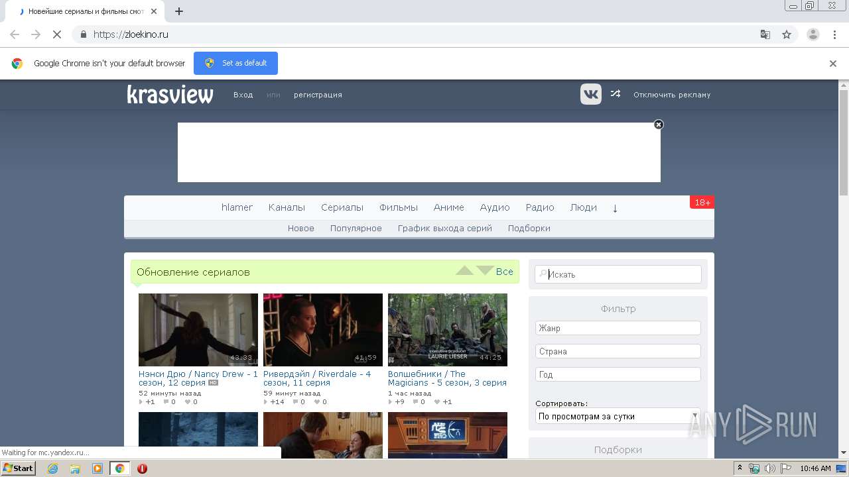This screenshot has height=477, width=849.
Task: Open the red Opera taskbar icon
Action: pos(142,468)
